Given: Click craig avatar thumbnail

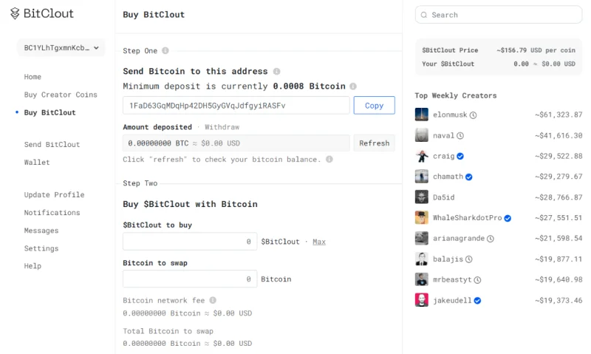Looking at the screenshot, I should coord(422,156).
